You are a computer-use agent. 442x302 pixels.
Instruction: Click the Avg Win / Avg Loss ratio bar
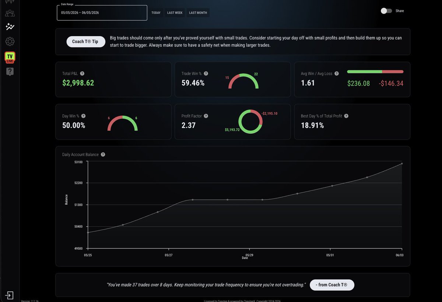coord(375,71)
